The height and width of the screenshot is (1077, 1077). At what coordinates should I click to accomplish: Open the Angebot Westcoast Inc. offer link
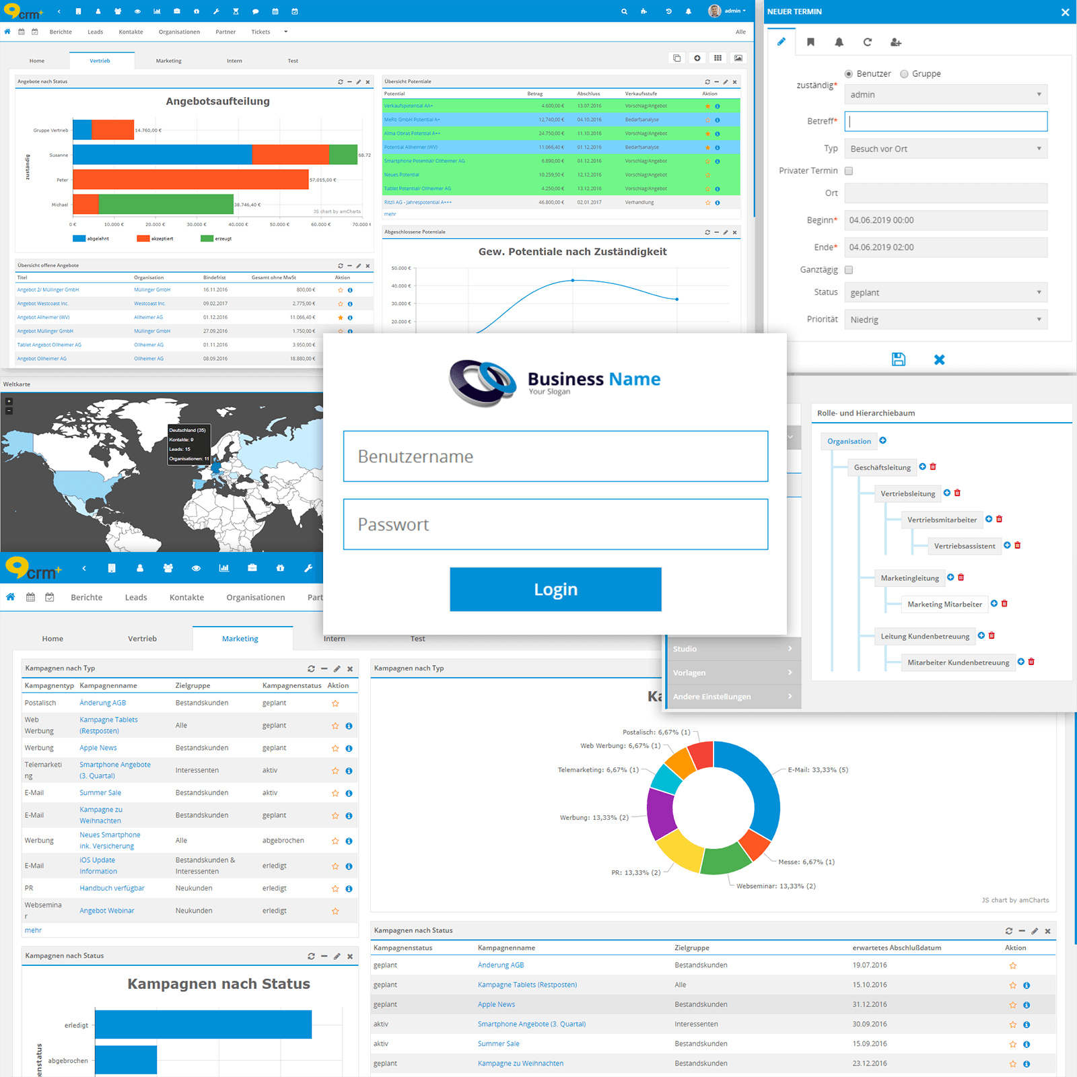(42, 304)
